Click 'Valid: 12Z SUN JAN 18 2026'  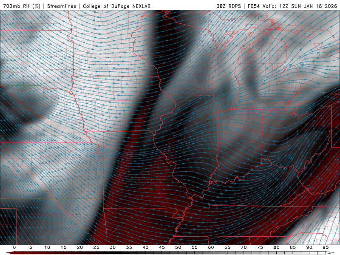point(301,6)
